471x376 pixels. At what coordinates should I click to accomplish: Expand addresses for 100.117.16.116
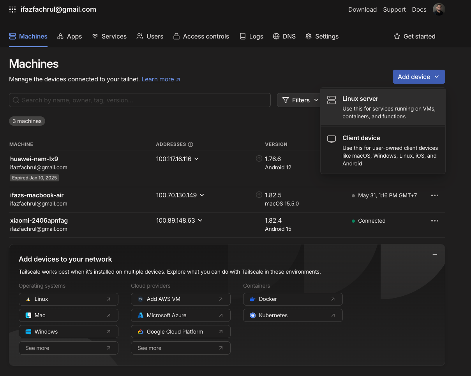pos(196,159)
